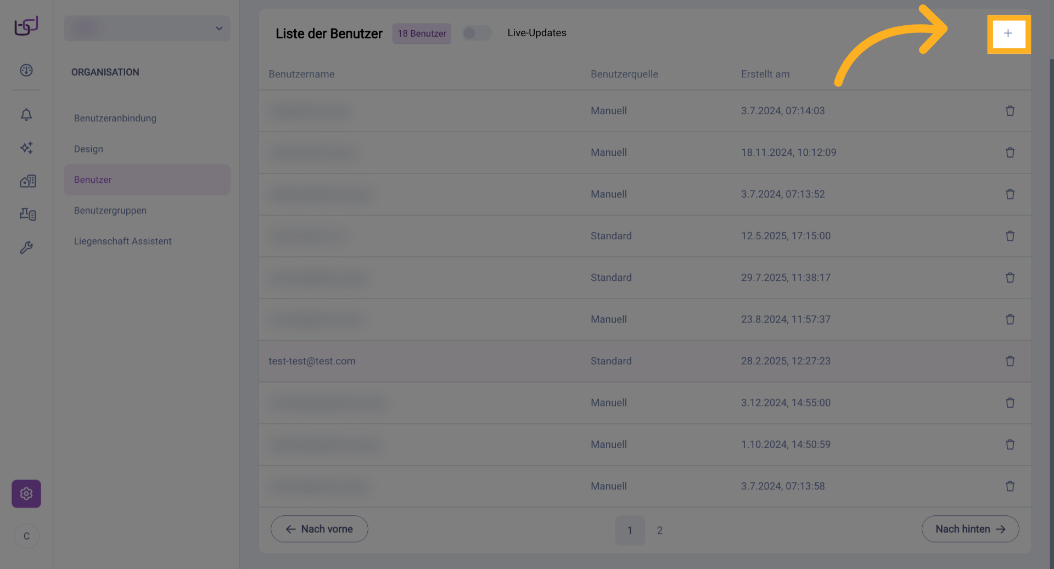Go to page 2 of user list
This screenshot has width=1054, height=569.
(660, 531)
